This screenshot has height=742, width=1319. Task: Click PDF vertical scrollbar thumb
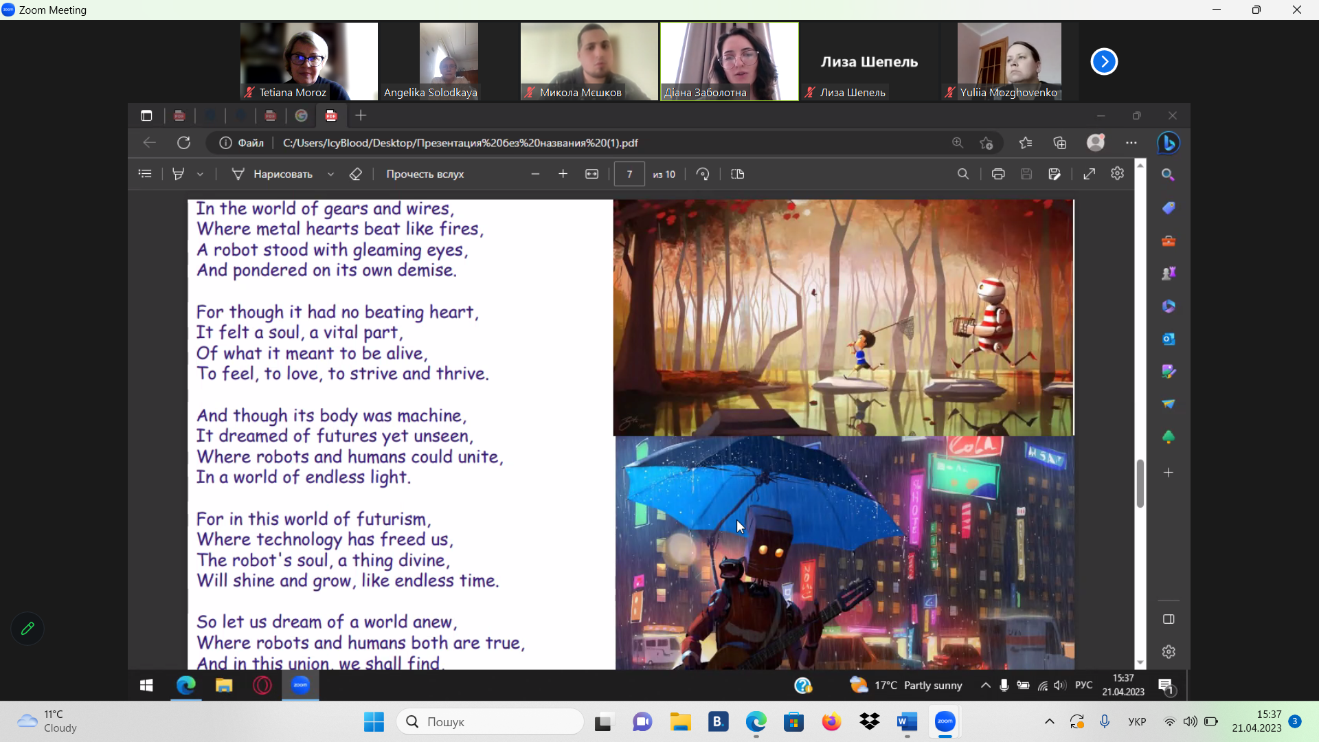(1140, 483)
